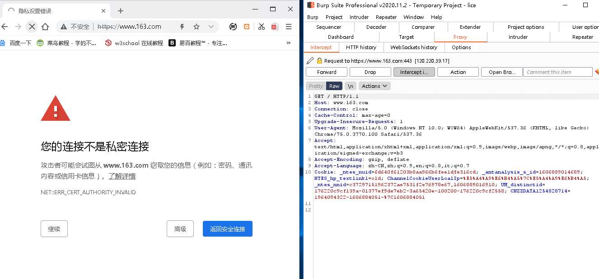Click NET::ERR_CERT_AUTHORITY_INVALID error code text
Screen dimensions: 599x279
(88, 192)
